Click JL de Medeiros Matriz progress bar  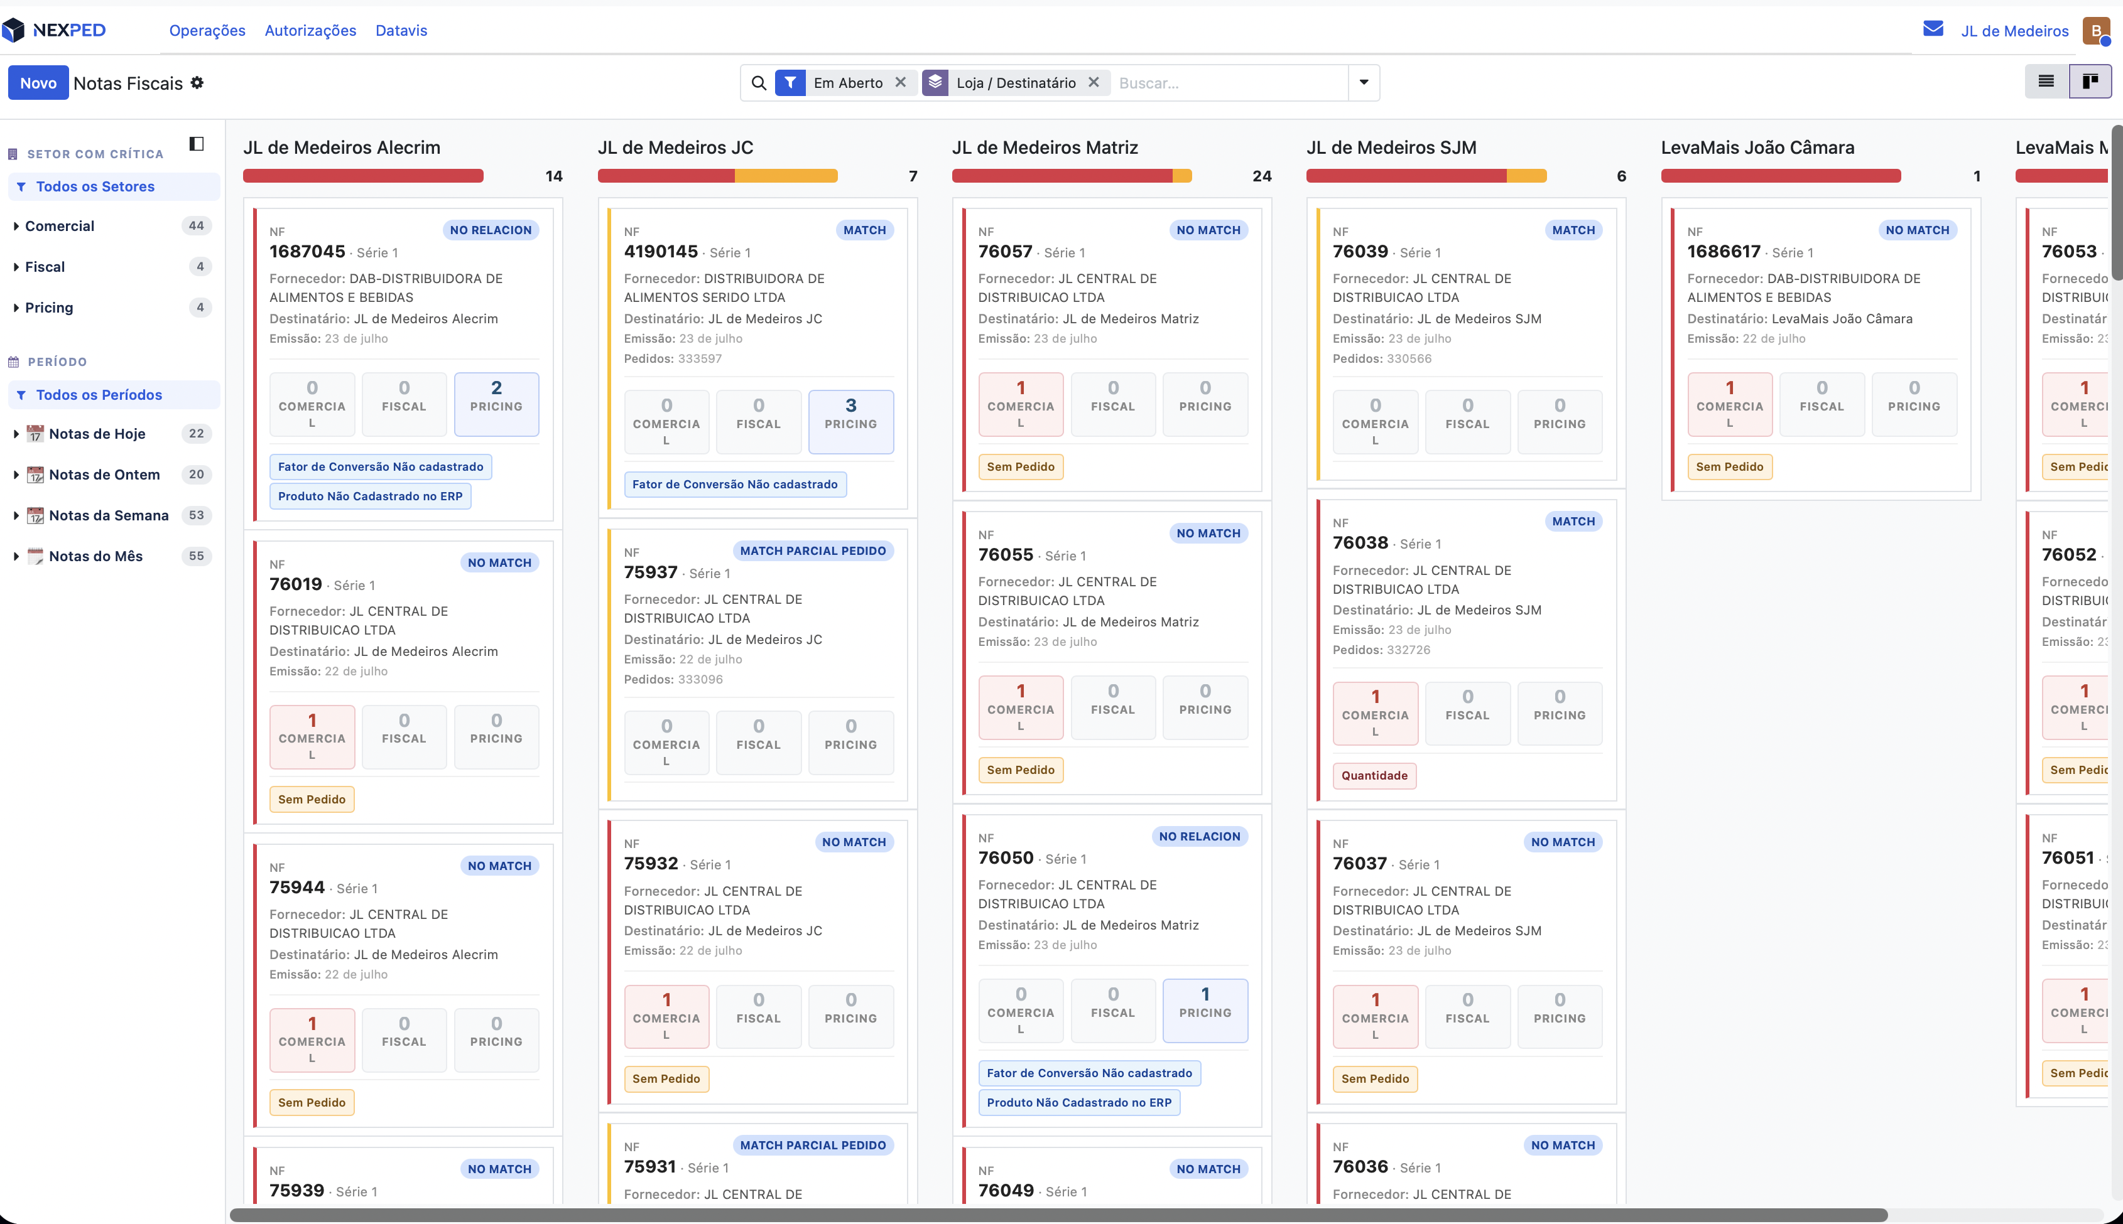pos(1072,176)
